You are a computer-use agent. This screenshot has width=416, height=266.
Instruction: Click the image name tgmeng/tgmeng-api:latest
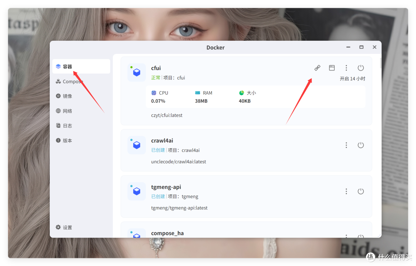179,208
